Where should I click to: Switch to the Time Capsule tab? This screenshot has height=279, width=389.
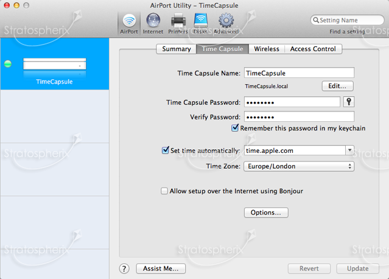click(x=223, y=49)
